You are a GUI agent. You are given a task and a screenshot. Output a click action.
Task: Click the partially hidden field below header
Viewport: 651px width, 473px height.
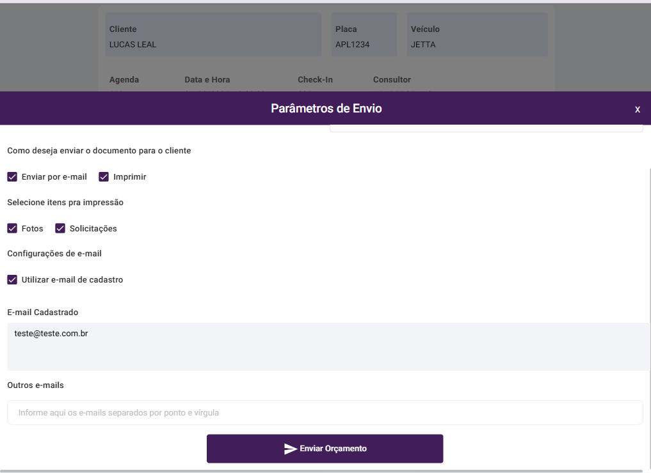coord(486,128)
